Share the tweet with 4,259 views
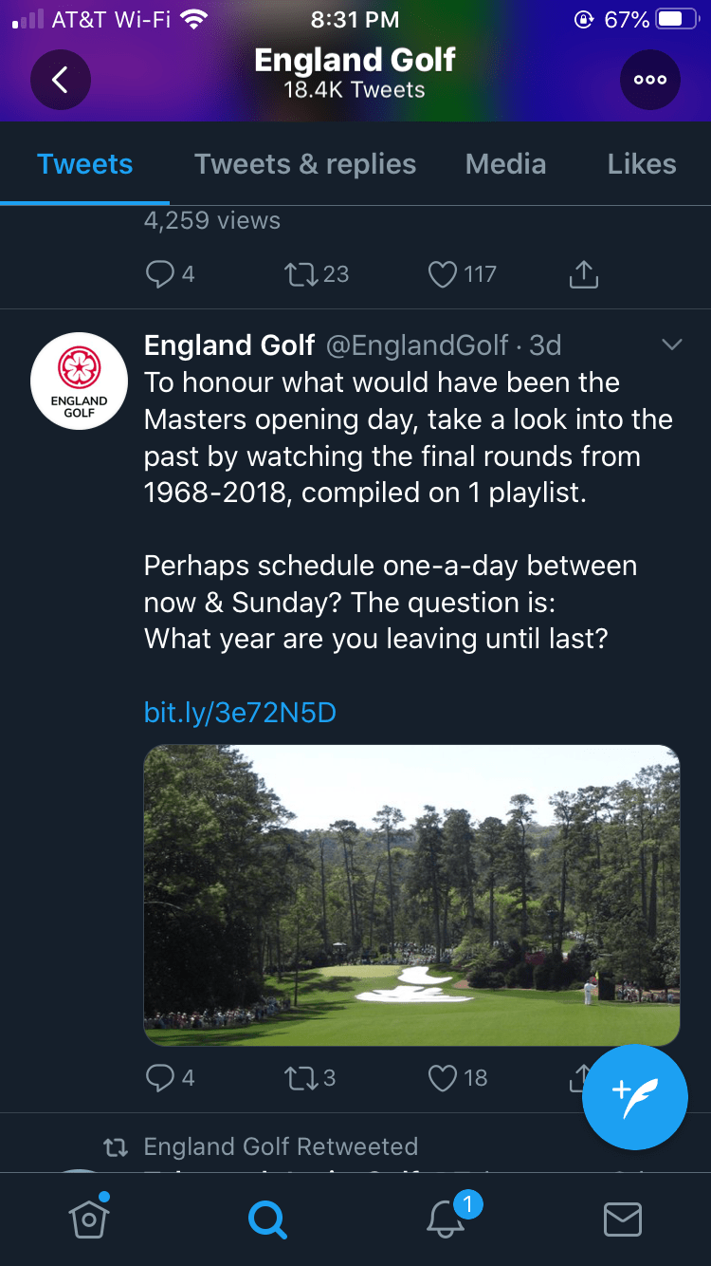 coord(584,274)
